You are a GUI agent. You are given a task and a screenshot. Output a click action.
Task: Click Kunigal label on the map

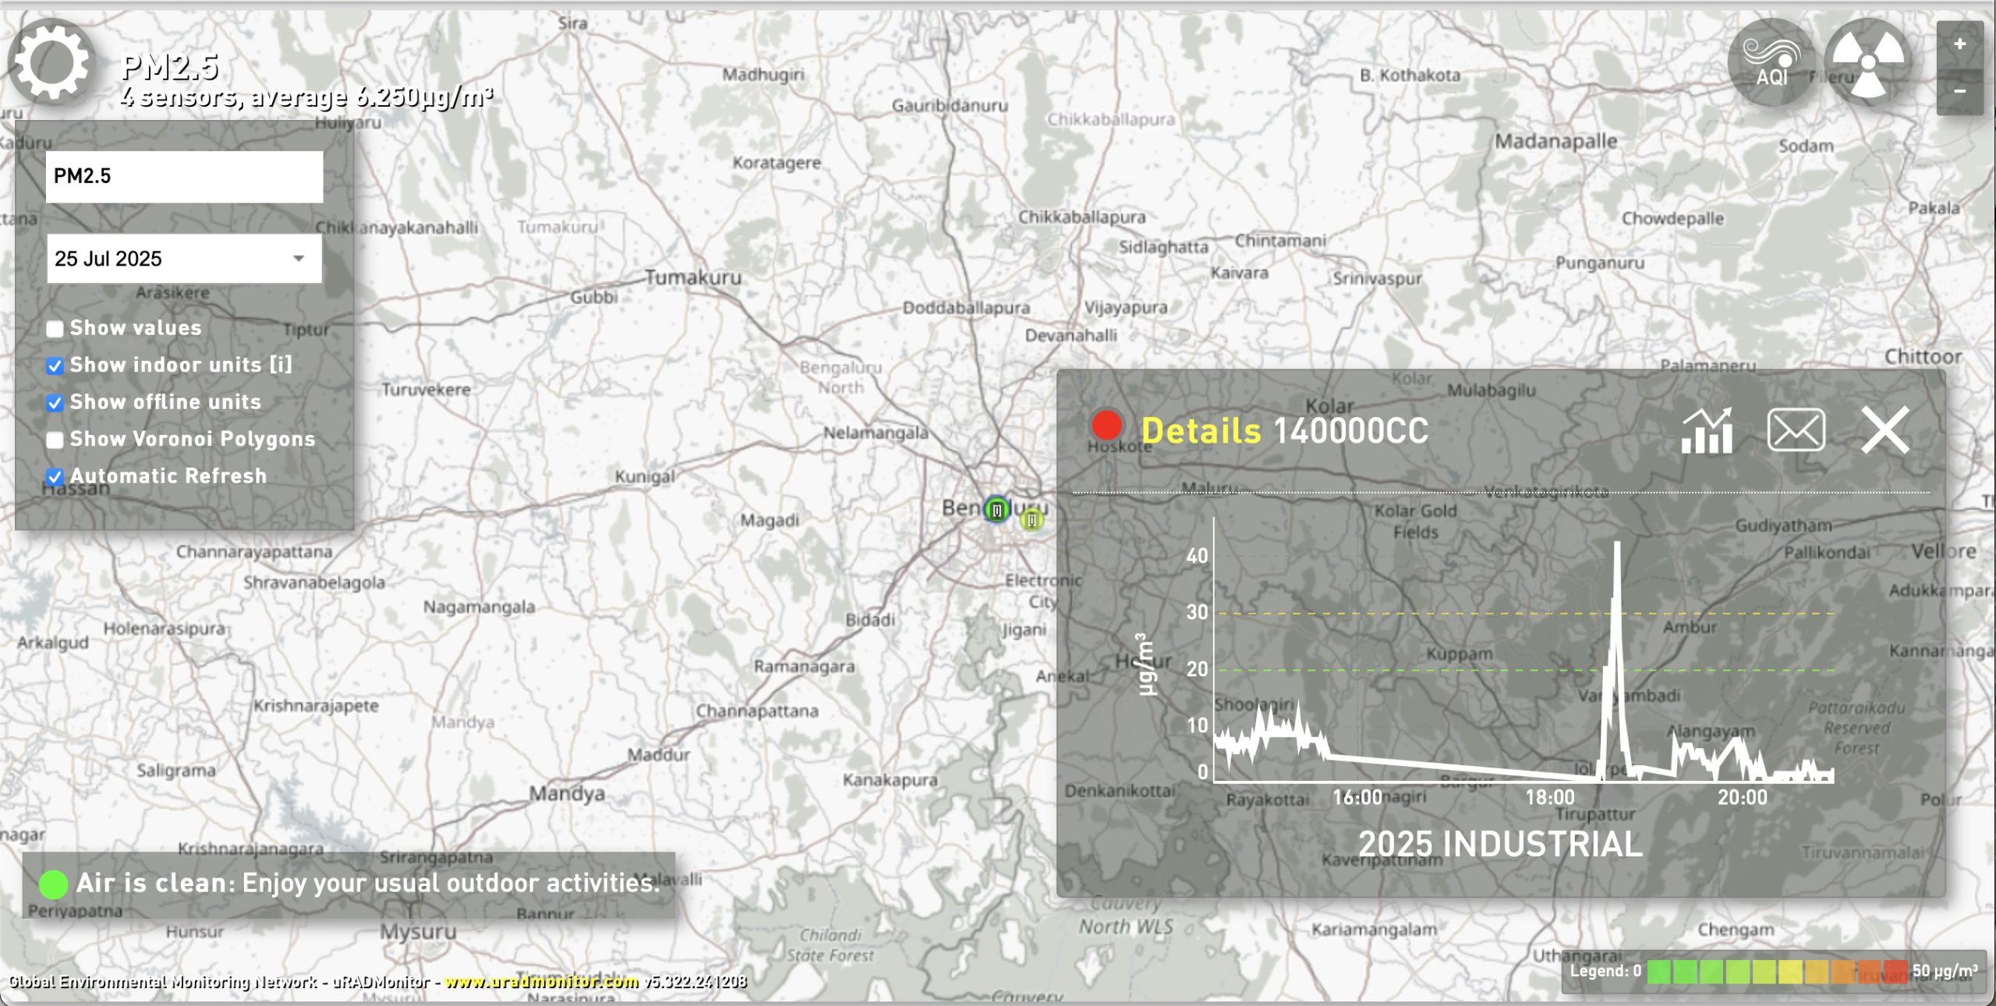click(645, 476)
